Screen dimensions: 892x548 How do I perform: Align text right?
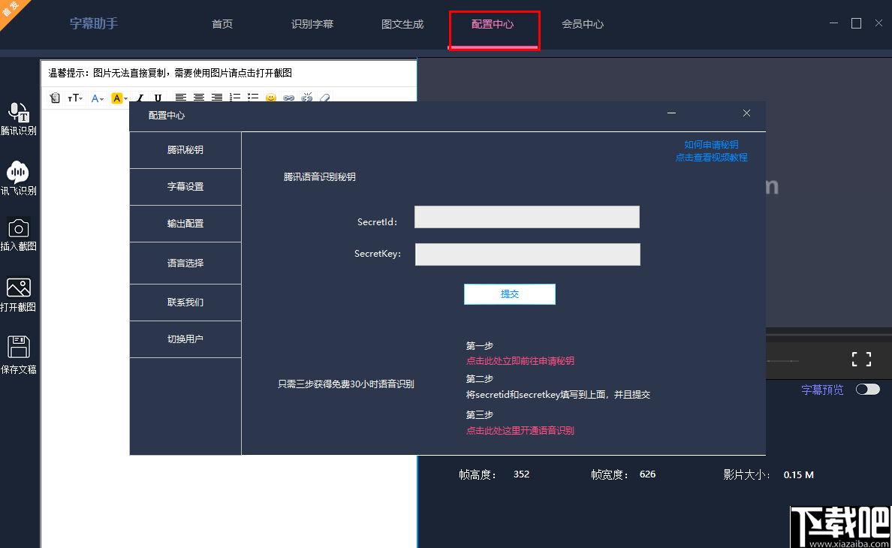click(217, 98)
